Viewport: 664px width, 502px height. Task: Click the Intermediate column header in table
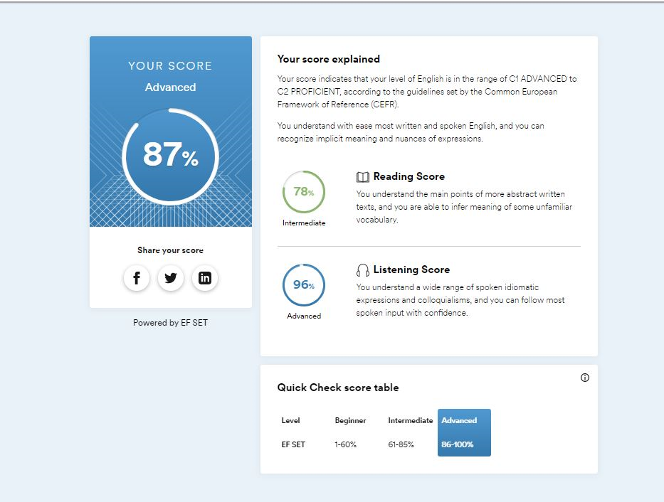[x=411, y=420]
